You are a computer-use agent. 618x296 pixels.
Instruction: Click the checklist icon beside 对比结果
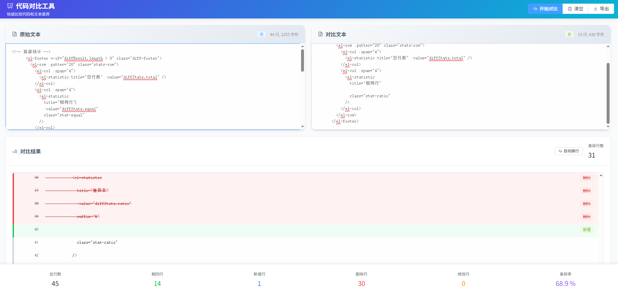pos(15,151)
